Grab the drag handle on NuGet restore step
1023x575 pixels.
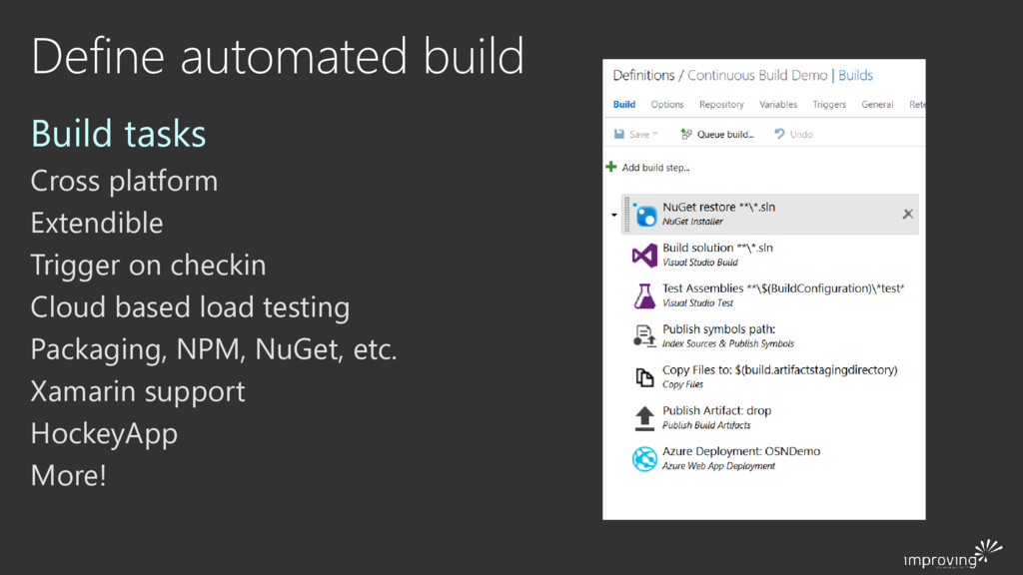click(627, 215)
